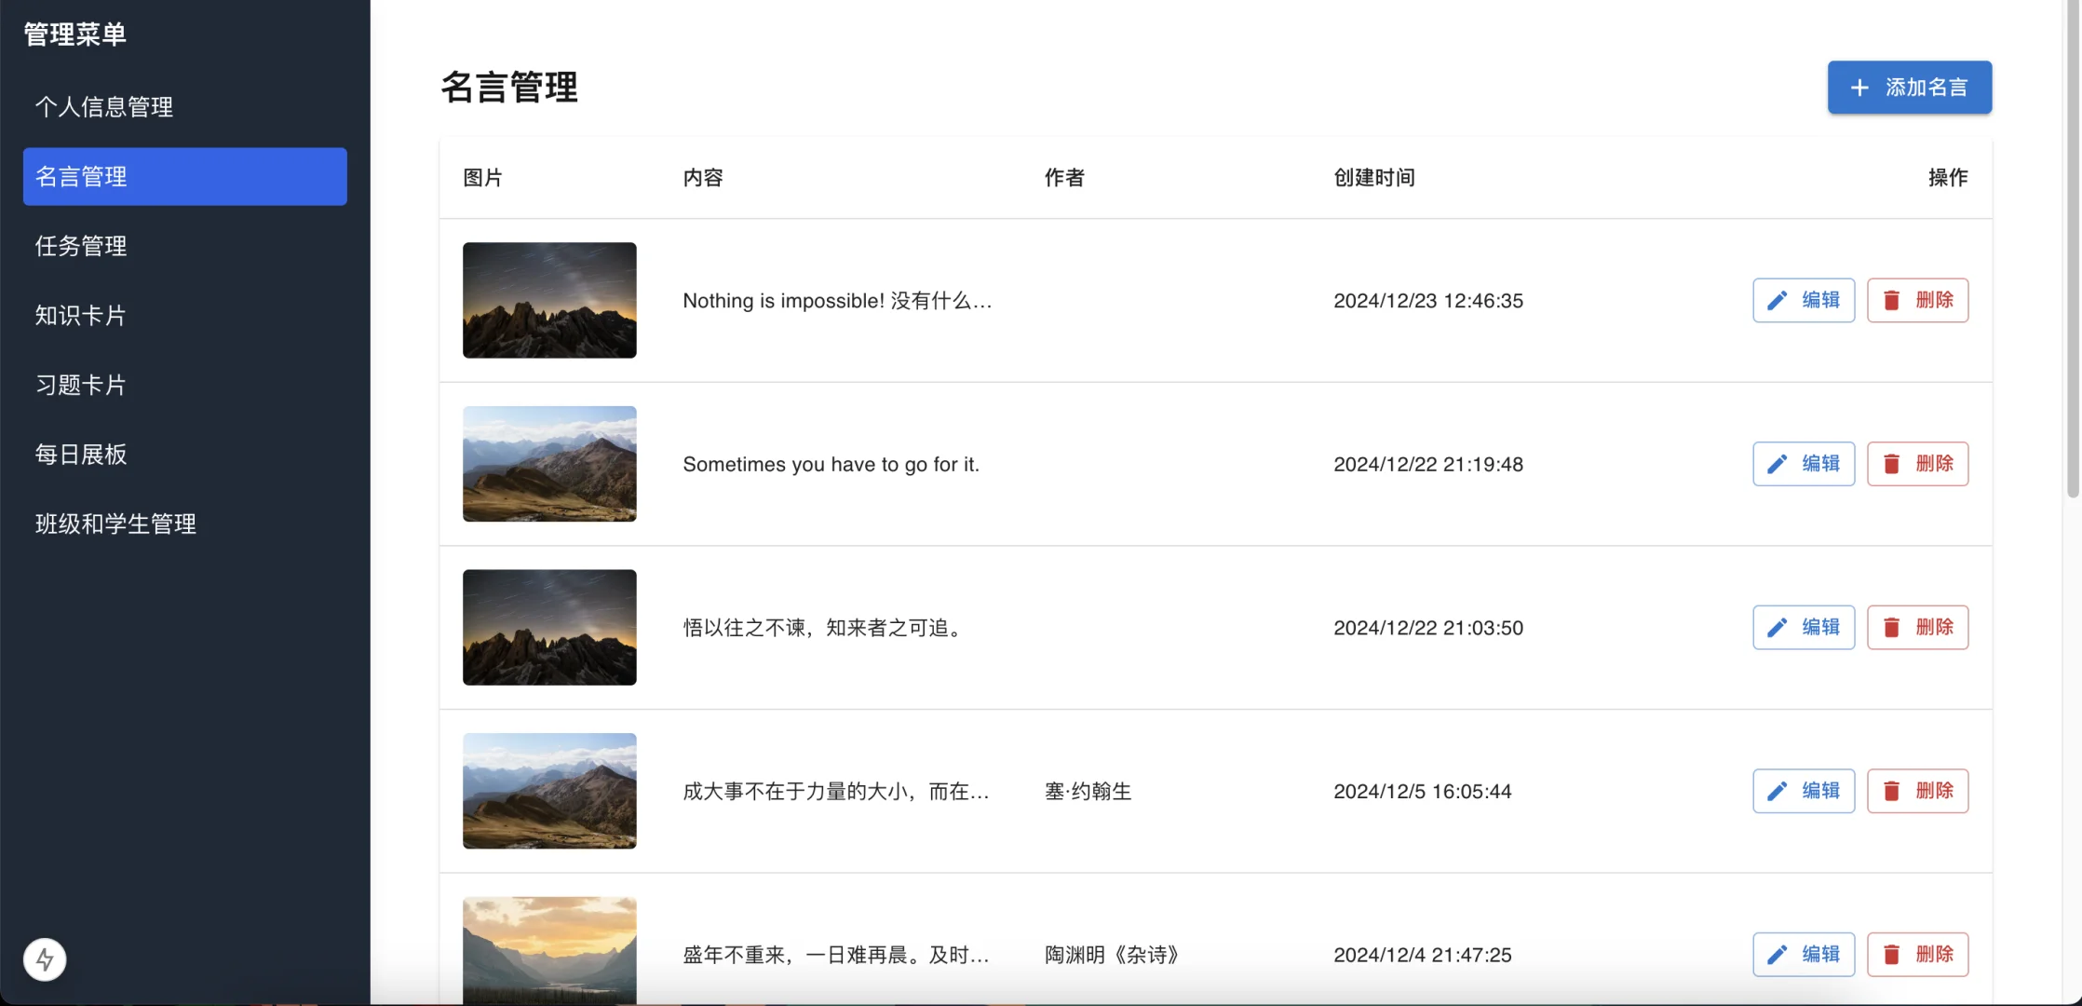2082x1006 pixels.
Task: Click the edit pencil icon for 陶渊明's quote
Action: pyautogui.click(x=1779, y=954)
